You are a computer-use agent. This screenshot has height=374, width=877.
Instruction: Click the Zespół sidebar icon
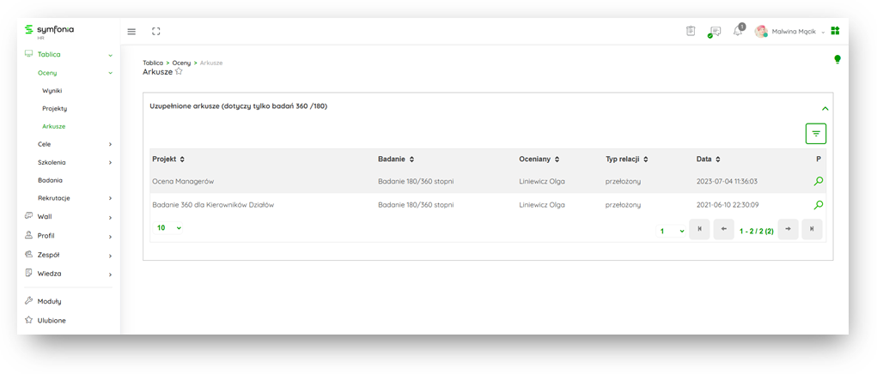point(29,254)
